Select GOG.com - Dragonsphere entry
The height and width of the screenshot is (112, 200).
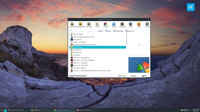click(x=98, y=58)
